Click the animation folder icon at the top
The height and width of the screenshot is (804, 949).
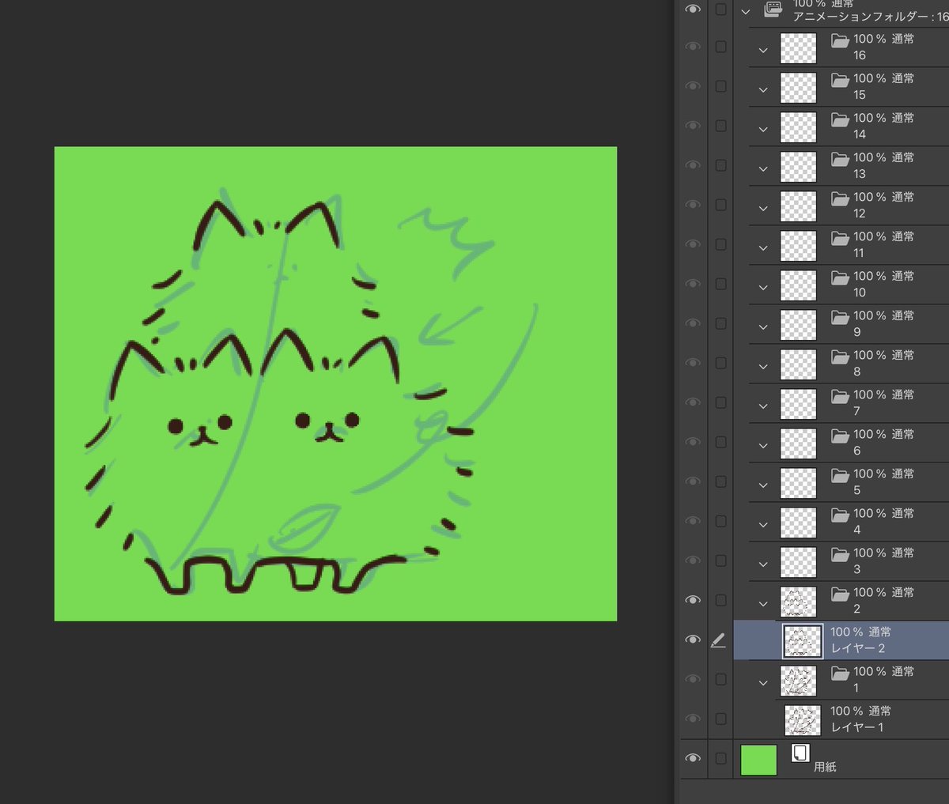tap(773, 9)
